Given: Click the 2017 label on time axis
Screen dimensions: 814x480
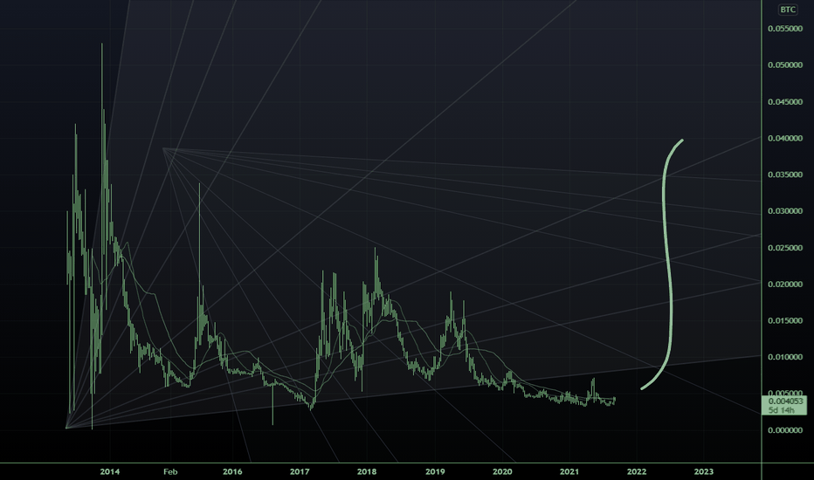Looking at the screenshot, I should [300, 471].
